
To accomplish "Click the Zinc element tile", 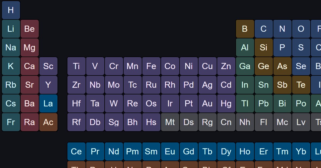I will [x=226, y=66].
